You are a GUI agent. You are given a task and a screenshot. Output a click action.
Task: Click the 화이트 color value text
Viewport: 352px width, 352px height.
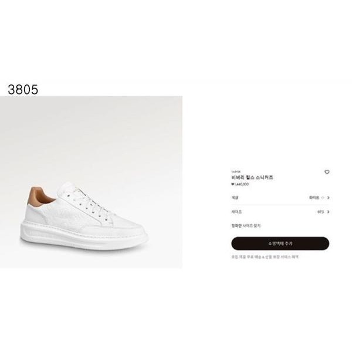tap(314, 198)
